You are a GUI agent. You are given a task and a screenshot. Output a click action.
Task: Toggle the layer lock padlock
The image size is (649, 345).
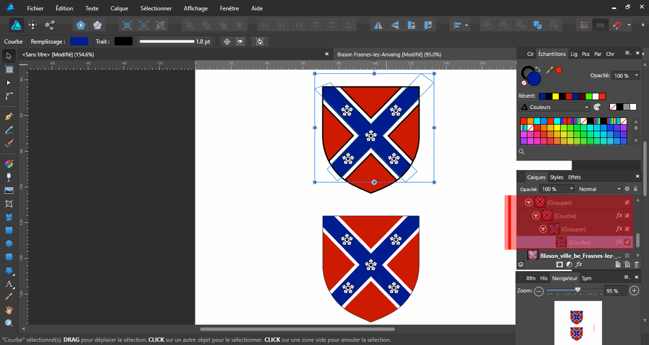pos(635,189)
